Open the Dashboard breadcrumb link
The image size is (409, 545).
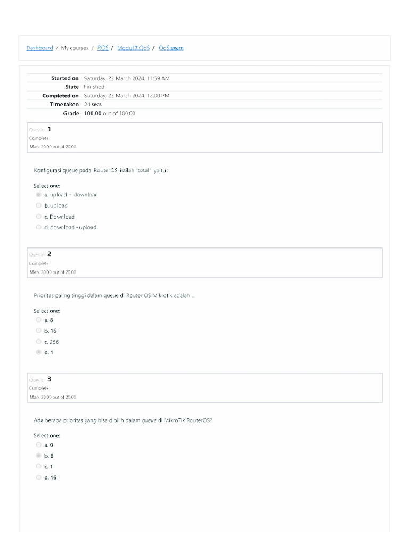(39, 48)
